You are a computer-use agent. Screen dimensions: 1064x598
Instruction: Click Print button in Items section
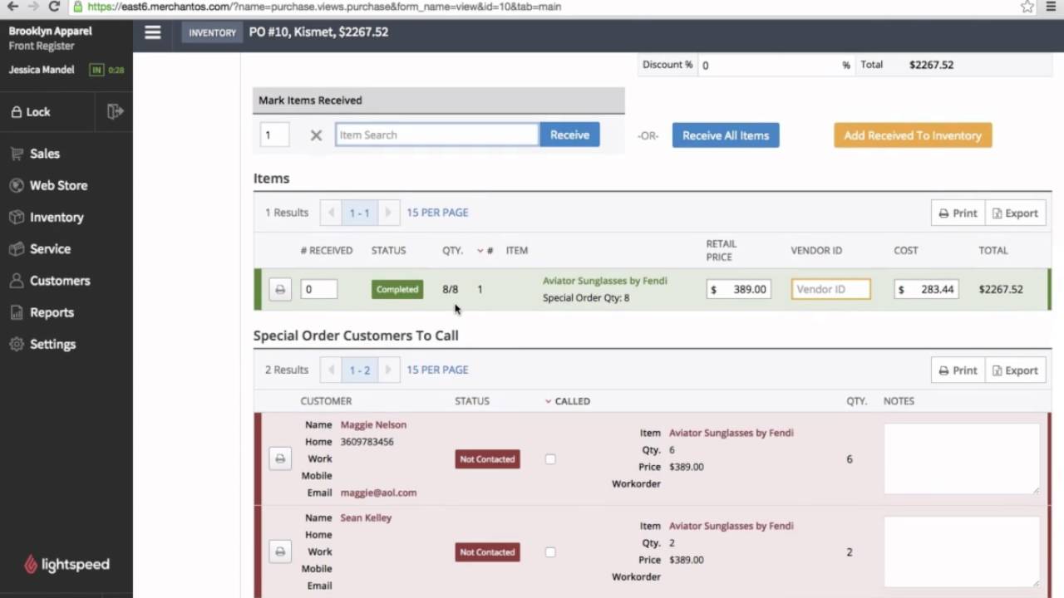tap(958, 213)
